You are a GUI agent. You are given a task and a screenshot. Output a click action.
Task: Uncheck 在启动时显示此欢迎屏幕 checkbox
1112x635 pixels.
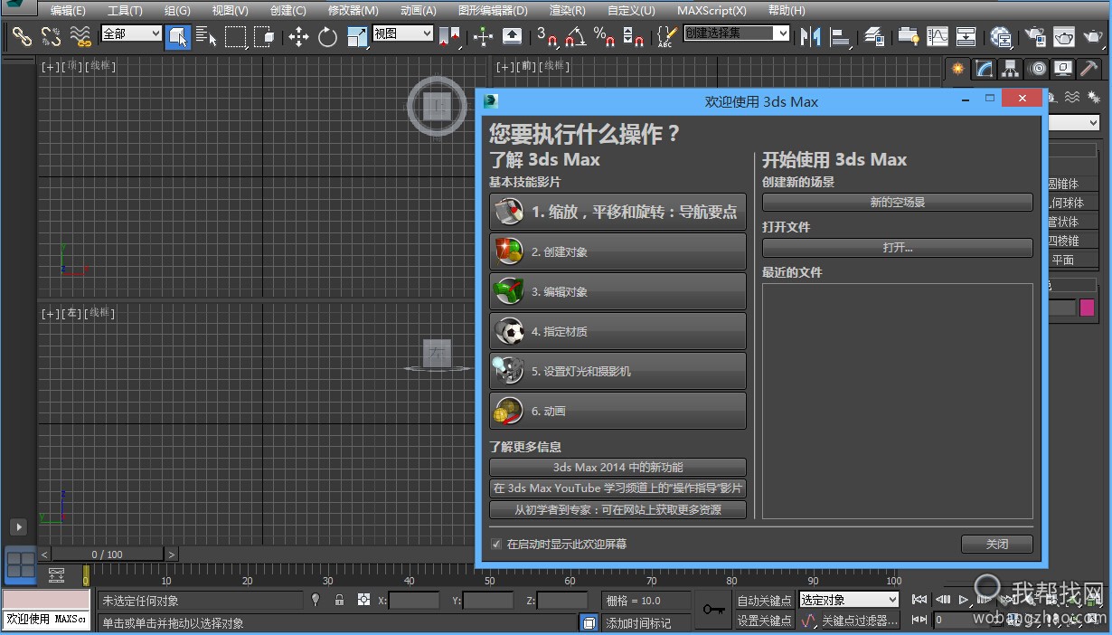[495, 544]
